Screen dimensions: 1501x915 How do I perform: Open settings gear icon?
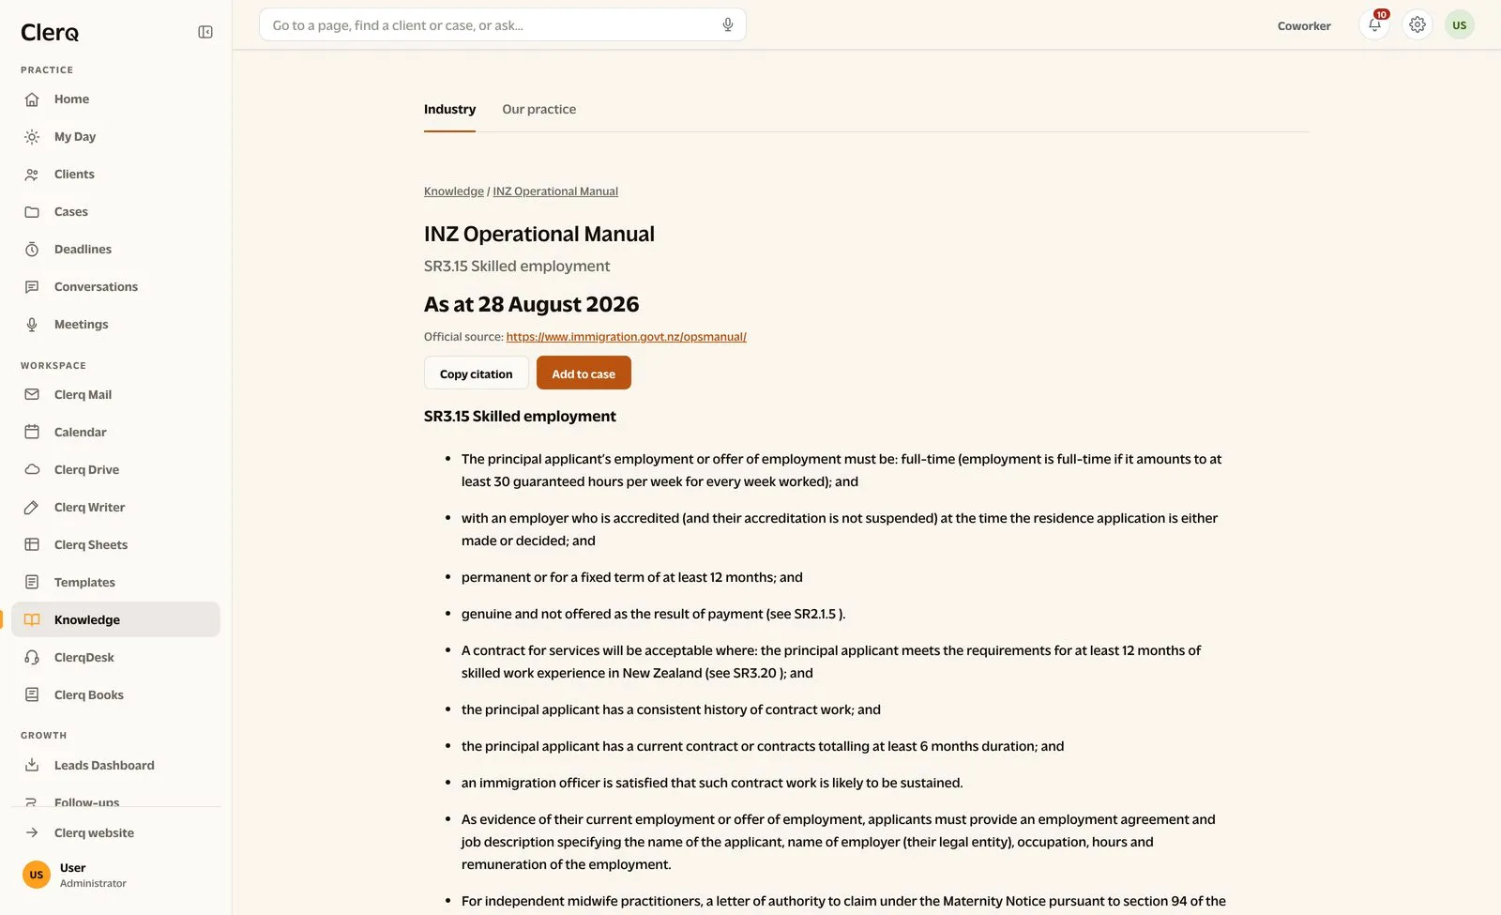(x=1418, y=25)
